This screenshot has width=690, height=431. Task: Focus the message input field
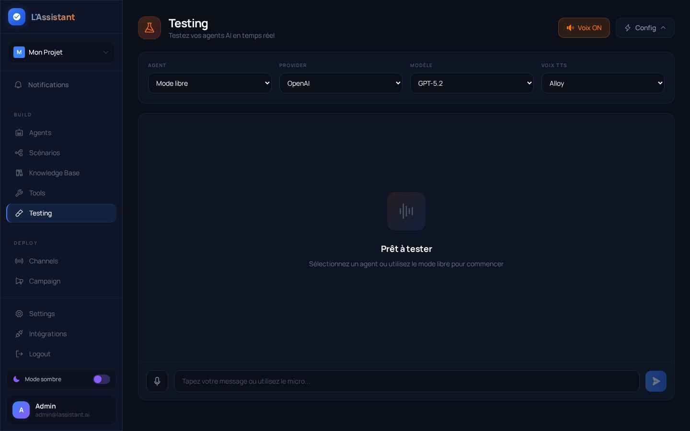(406, 381)
